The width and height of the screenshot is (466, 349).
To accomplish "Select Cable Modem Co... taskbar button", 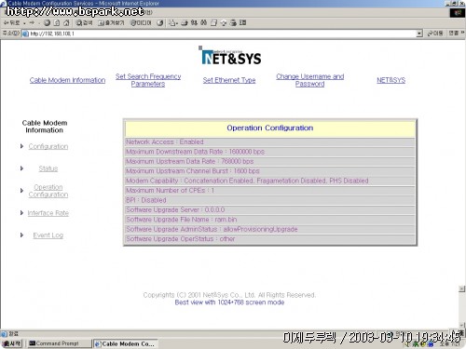I will coord(125,343).
